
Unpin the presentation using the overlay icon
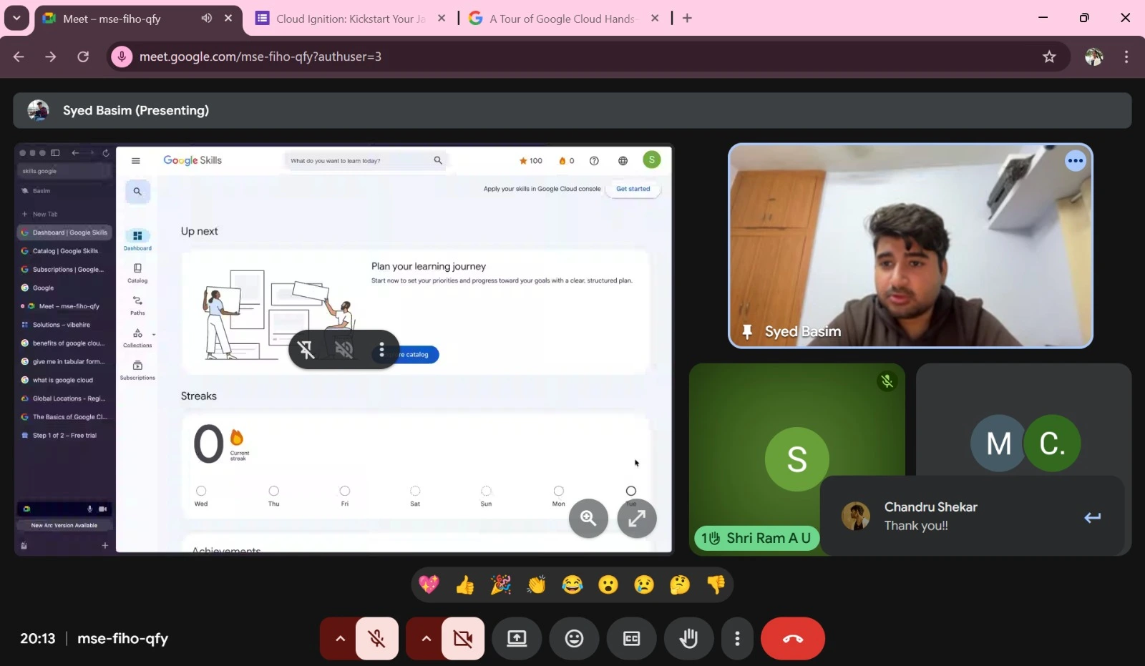pos(306,350)
